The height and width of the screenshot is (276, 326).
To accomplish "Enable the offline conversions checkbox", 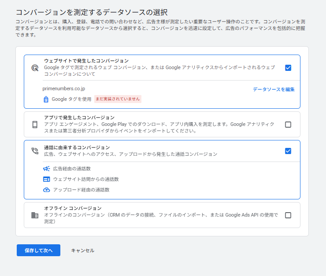I will (288, 215).
